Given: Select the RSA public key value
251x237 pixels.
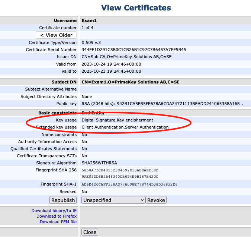Looking at the screenshot, I should (162, 104).
